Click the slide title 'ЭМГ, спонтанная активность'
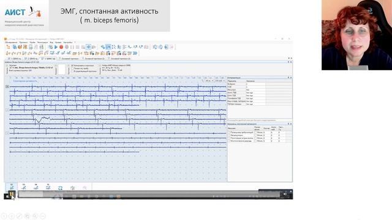Image resolution: width=392 pixels, height=220 pixels. point(109,11)
